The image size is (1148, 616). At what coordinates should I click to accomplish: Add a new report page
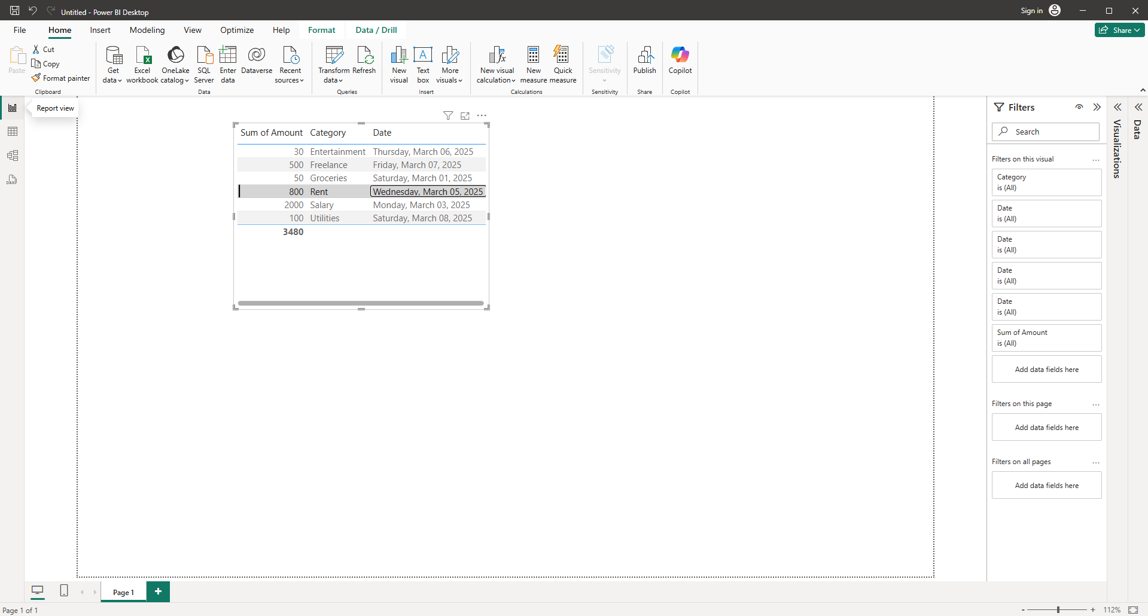click(x=158, y=591)
